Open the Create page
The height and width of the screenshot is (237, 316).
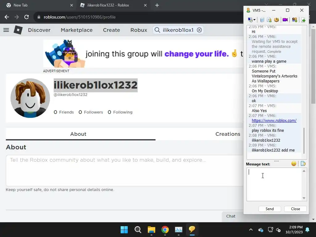point(111,30)
